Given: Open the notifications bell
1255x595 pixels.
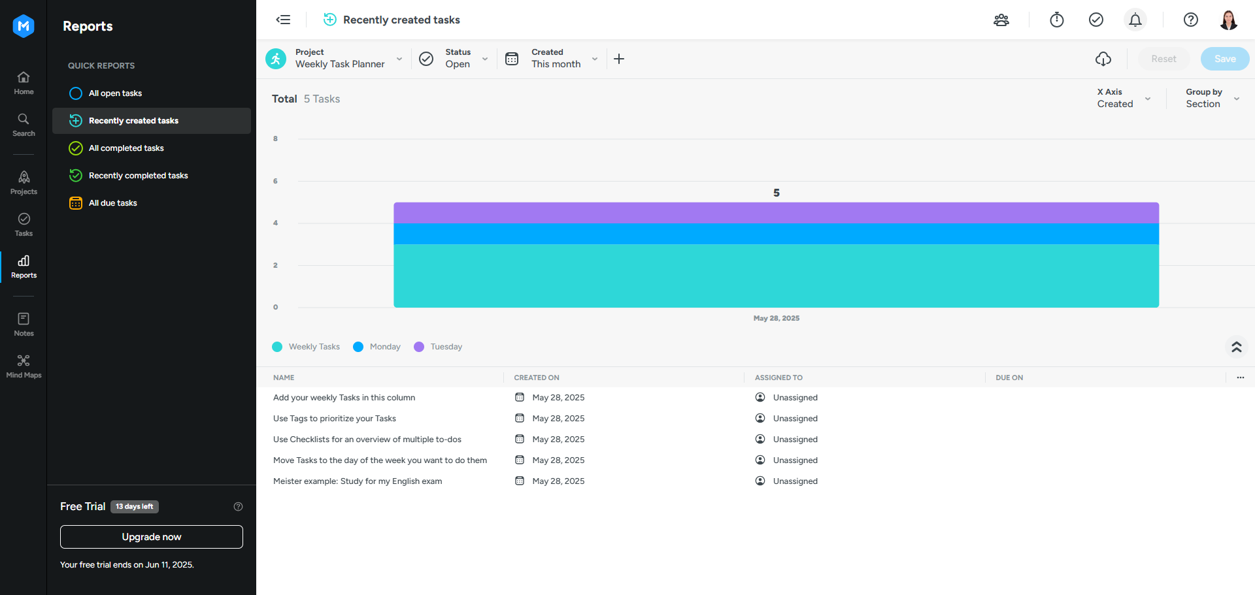Looking at the screenshot, I should [x=1135, y=20].
